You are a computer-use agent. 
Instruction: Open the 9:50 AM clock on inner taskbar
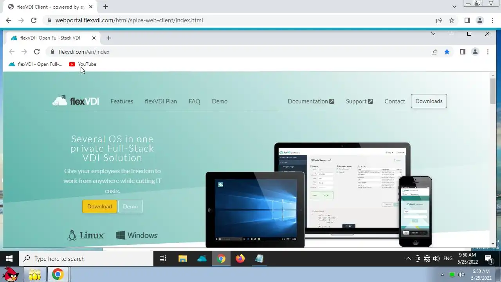467,258
